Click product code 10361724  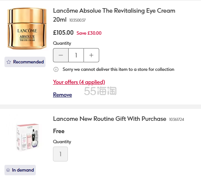pyautogui.click(x=176, y=119)
